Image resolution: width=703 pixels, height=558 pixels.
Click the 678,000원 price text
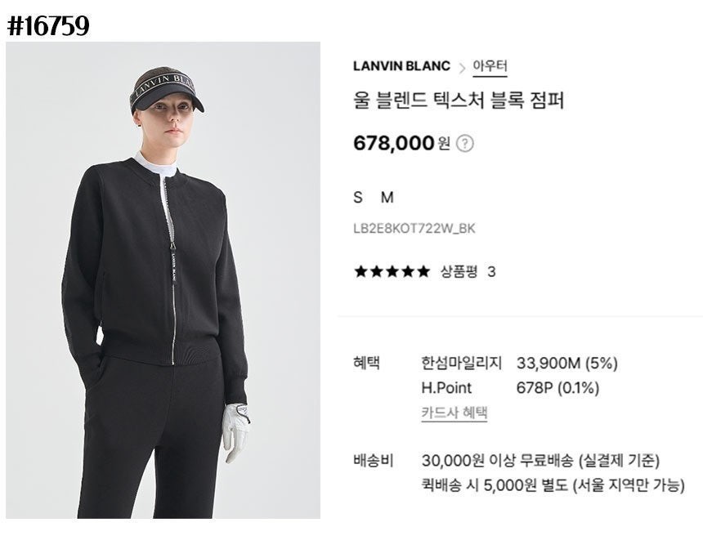(401, 144)
